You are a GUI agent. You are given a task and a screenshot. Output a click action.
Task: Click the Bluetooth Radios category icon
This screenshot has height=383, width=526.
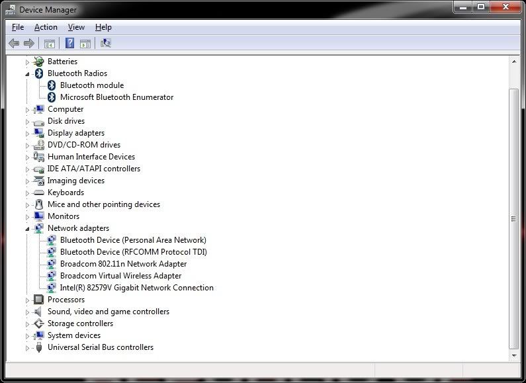pyautogui.click(x=39, y=73)
